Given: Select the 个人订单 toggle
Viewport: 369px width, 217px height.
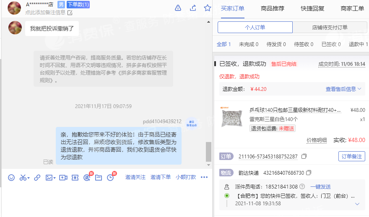Looking at the screenshot, I should coord(255,27).
